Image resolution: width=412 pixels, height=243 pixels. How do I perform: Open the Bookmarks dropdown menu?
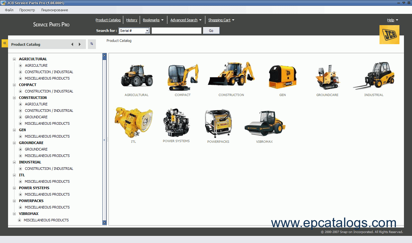click(153, 20)
